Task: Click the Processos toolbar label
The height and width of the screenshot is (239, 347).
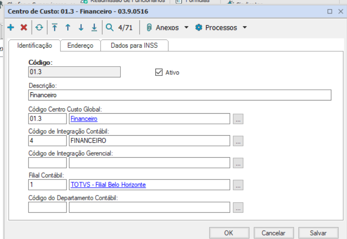Action: 221,27
